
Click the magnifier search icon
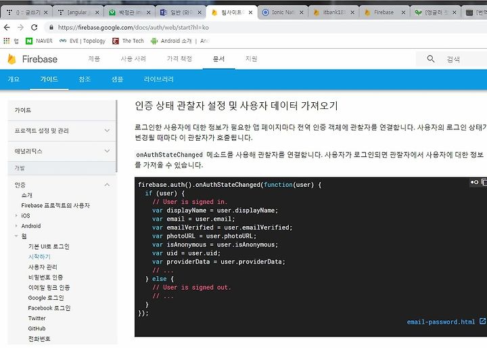pos(430,59)
